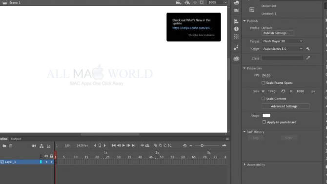Open the Color panel icon in dock
The height and width of the screenshot is (184, 327).
coord(236,2)
